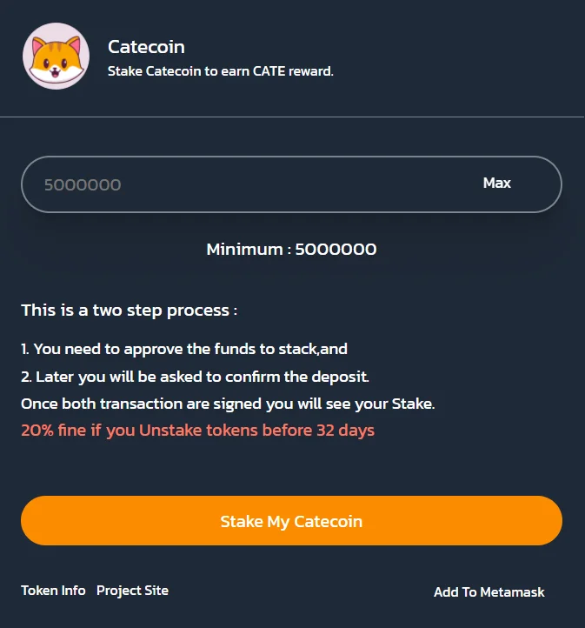Click the 5000000 value after "Minimum :"
The width and height of the screenshot is (585, 628).
pyautogui.click(x=336, y=250)
